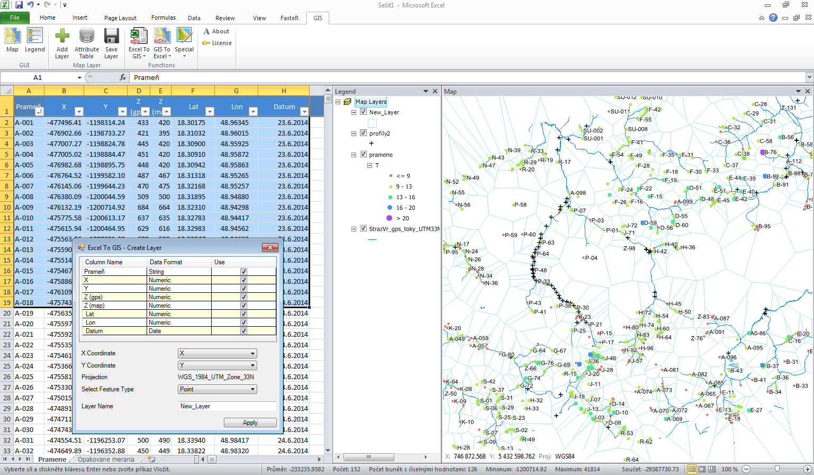Screen dimensions: 814x475
Task: Click the insert function fx icon
Action: 123,77
